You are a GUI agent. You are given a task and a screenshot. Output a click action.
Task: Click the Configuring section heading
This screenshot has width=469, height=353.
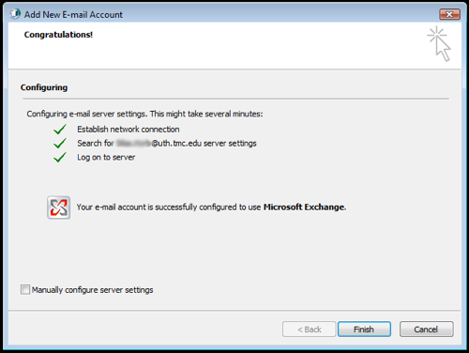coord(44,87)
